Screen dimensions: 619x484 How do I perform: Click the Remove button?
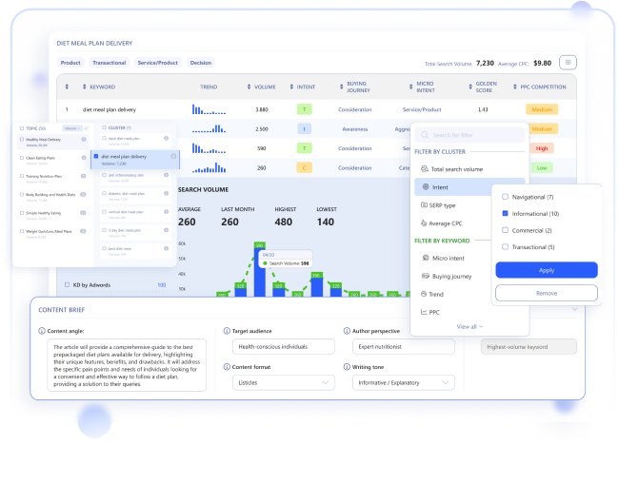point(547,293)
